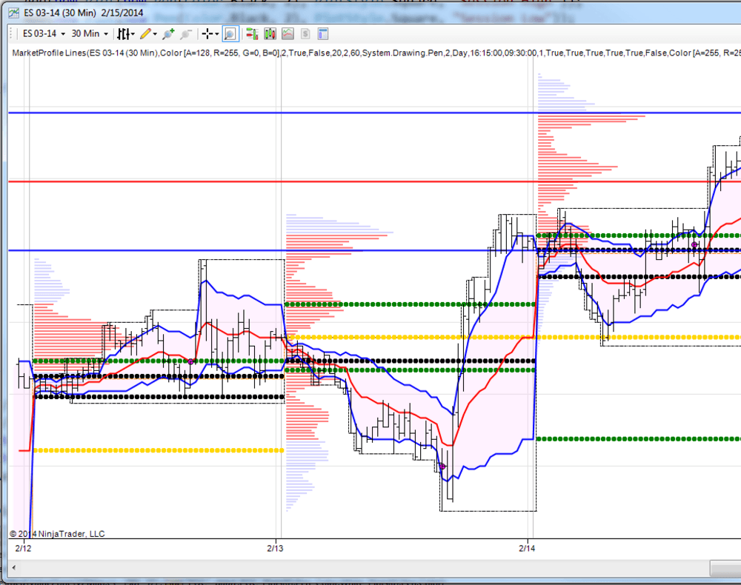Click the toolbar drag grip handle

pos(13,33)
